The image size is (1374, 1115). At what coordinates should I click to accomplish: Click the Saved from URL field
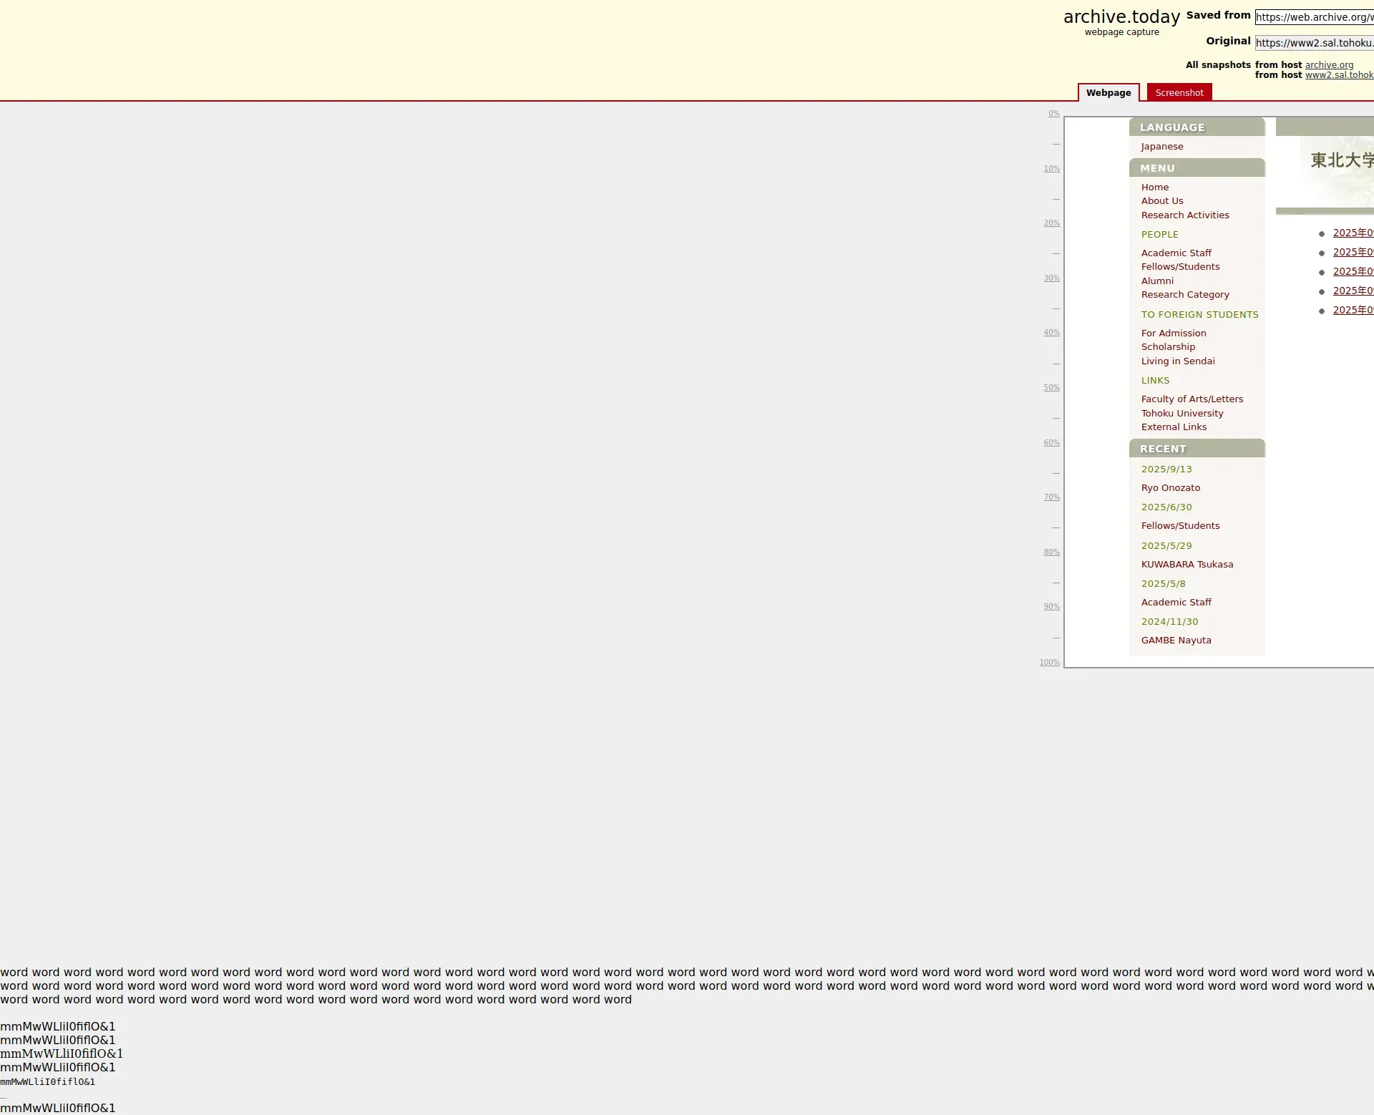(x=1314, y=17)
